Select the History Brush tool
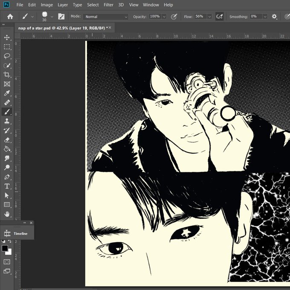The width and height of the screenshot is (290, 290). click(7, 130)
